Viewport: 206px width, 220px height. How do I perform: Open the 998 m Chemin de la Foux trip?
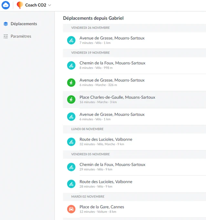tap(134, 65)
